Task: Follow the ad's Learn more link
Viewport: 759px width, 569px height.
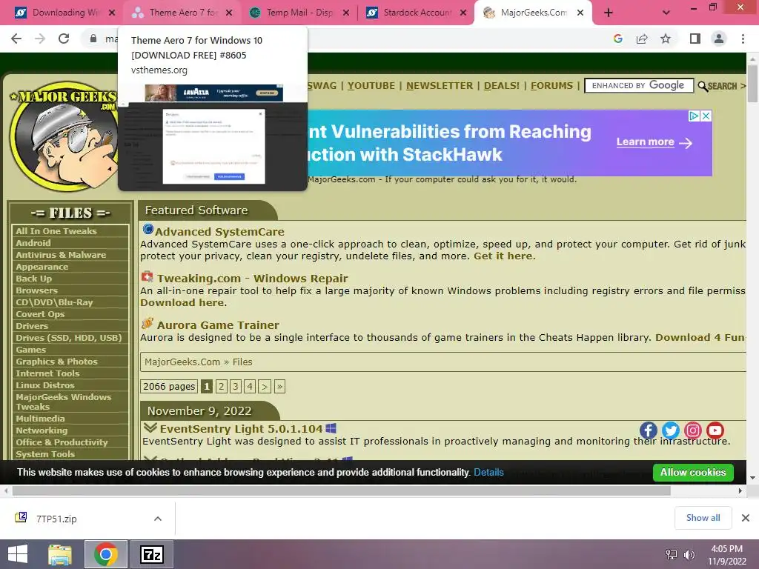Action: (x=654, y=142)
